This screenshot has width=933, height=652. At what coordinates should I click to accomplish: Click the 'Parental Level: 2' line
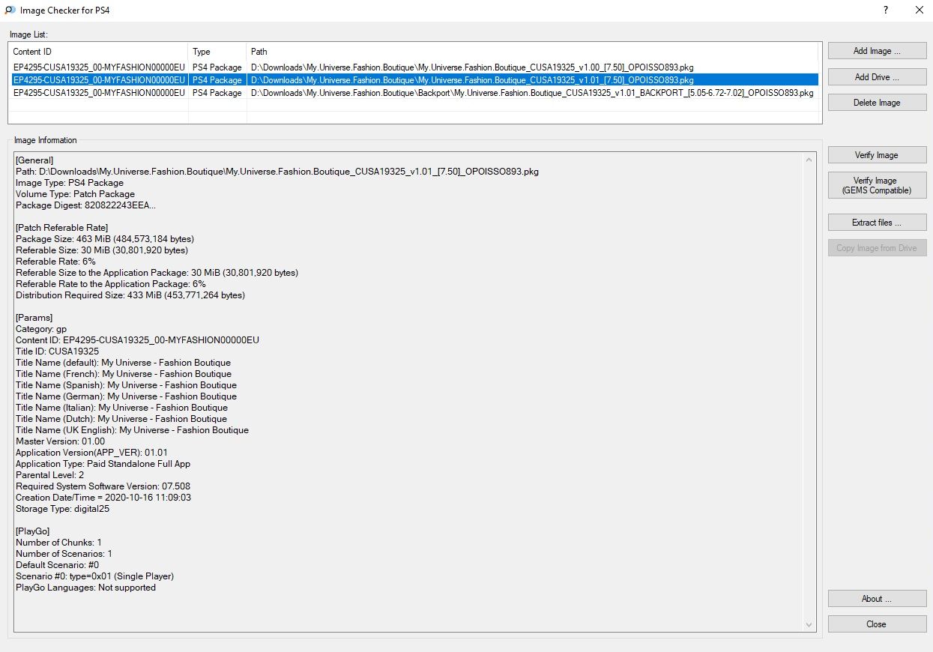coord(50,475)
